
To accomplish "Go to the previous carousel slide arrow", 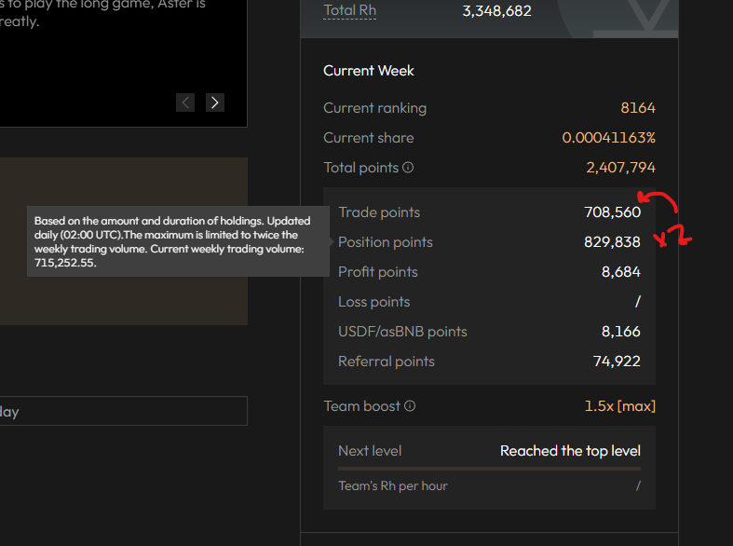I will tap(185, 102).
